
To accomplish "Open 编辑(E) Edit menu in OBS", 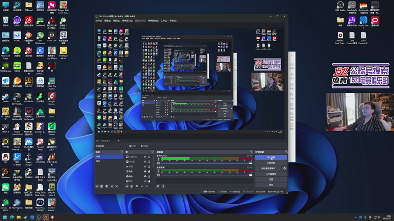I will tap(107, 21).
